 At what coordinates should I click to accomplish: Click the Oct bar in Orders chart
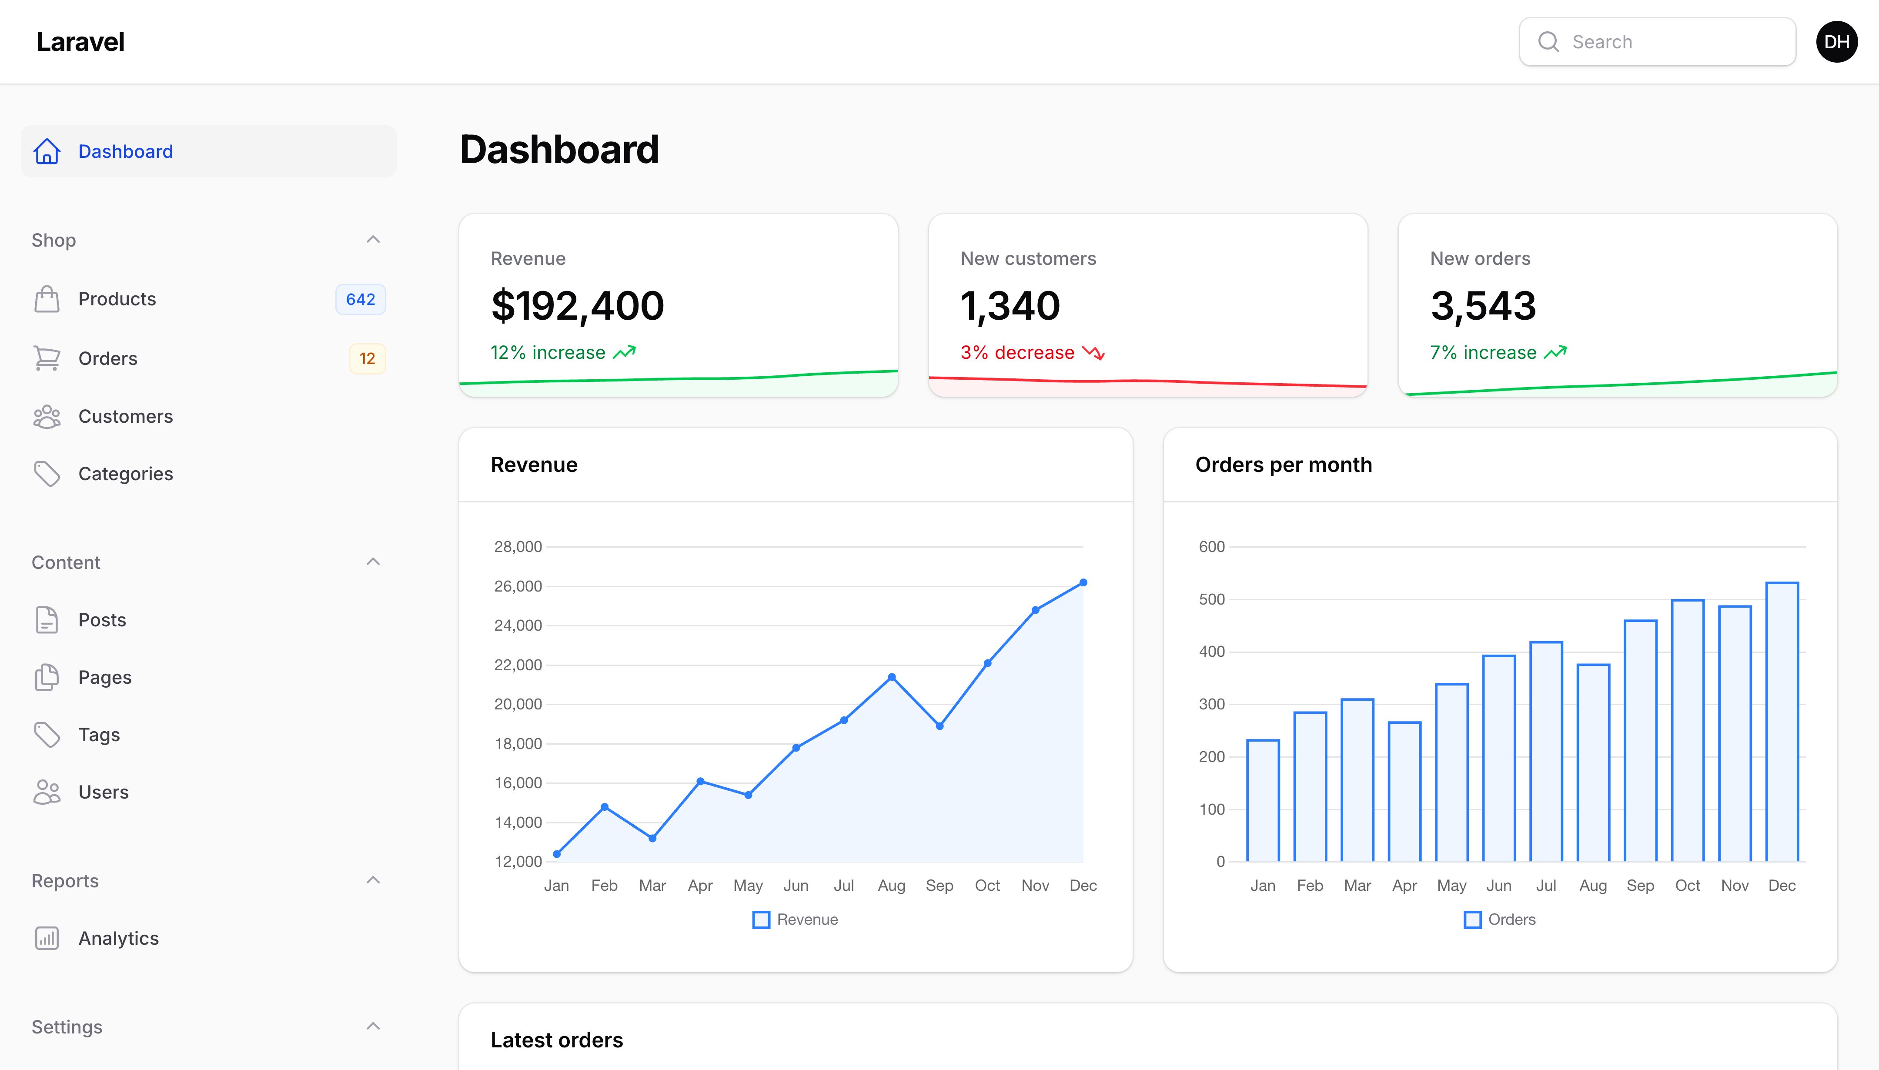point(1688,731)
